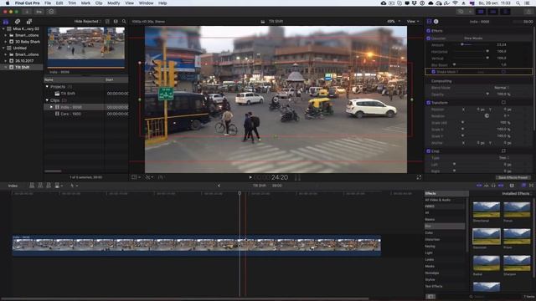The image size is (536, 301).
Task: Click the Crop on-screen controls icon
Action: (503, 150)
